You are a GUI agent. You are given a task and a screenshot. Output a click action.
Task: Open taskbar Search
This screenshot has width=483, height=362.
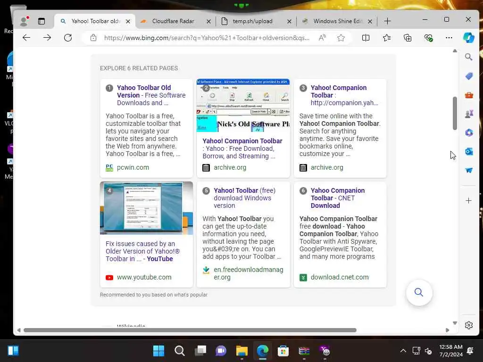[179, 351]
